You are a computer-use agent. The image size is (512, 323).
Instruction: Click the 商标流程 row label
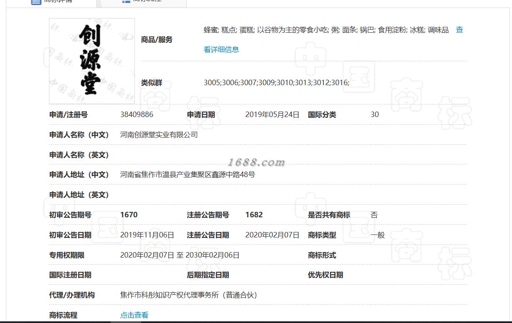coord(63,315)
